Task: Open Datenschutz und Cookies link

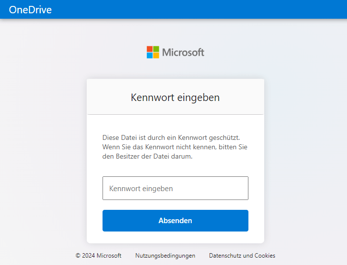Action: 242,256
